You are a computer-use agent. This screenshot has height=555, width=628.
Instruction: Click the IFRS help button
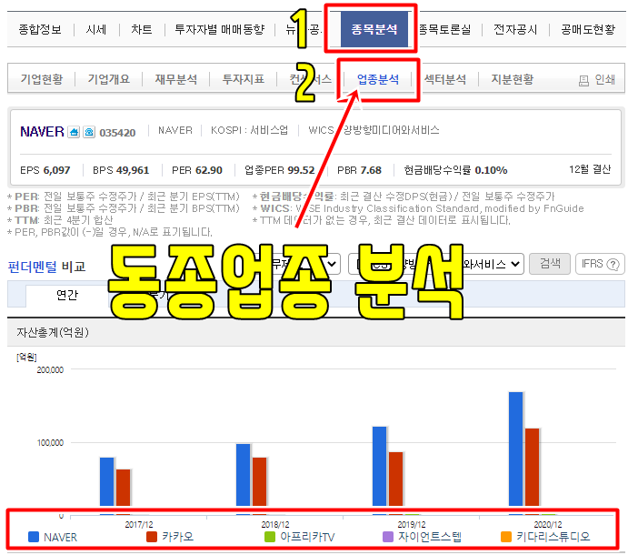(x=600, y=264)
